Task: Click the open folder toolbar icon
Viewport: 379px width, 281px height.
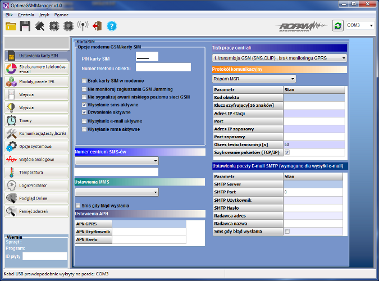Action: tap(11, 26)
